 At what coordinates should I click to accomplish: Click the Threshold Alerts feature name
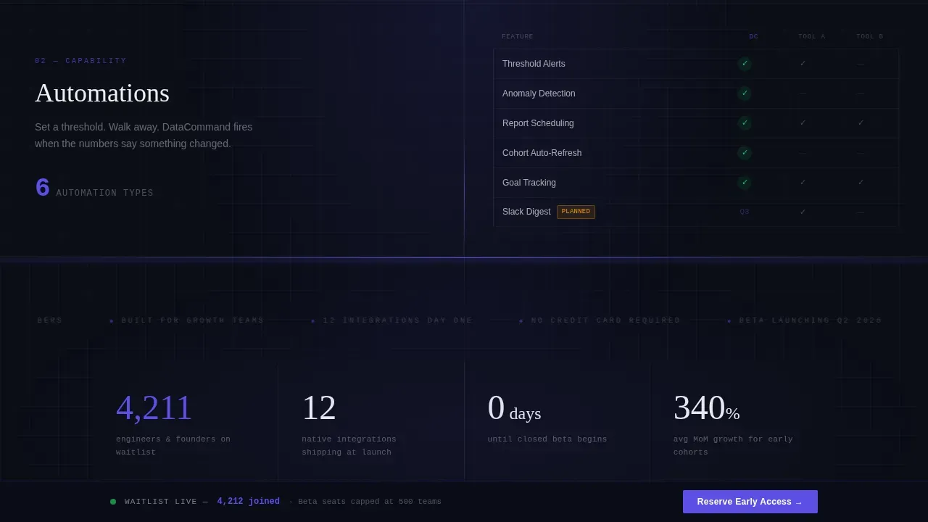[534, 64]
